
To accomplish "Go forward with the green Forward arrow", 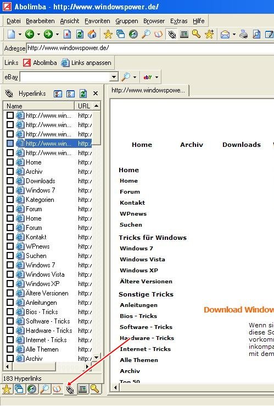I will pos(48,34).
